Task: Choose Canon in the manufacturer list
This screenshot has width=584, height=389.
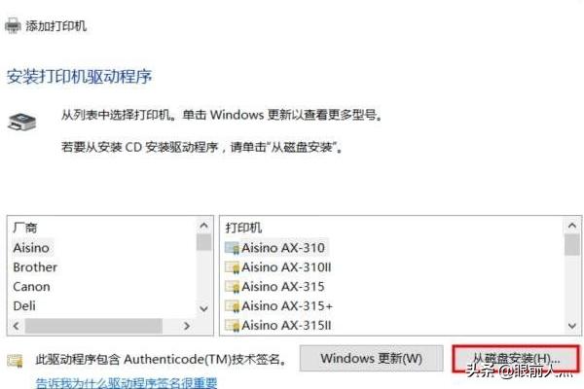Action: point(32,287)
